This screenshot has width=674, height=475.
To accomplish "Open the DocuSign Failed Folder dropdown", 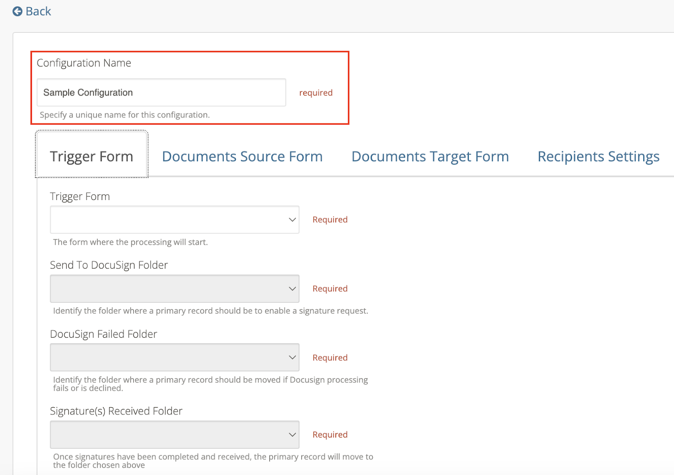I will click(174, 357).
